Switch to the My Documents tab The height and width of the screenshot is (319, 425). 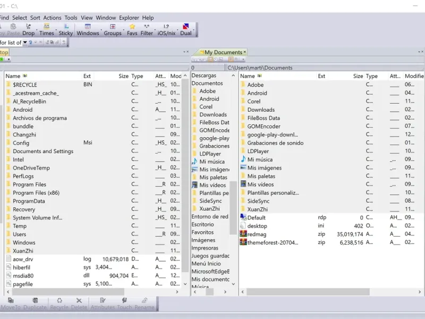point(223,52)
